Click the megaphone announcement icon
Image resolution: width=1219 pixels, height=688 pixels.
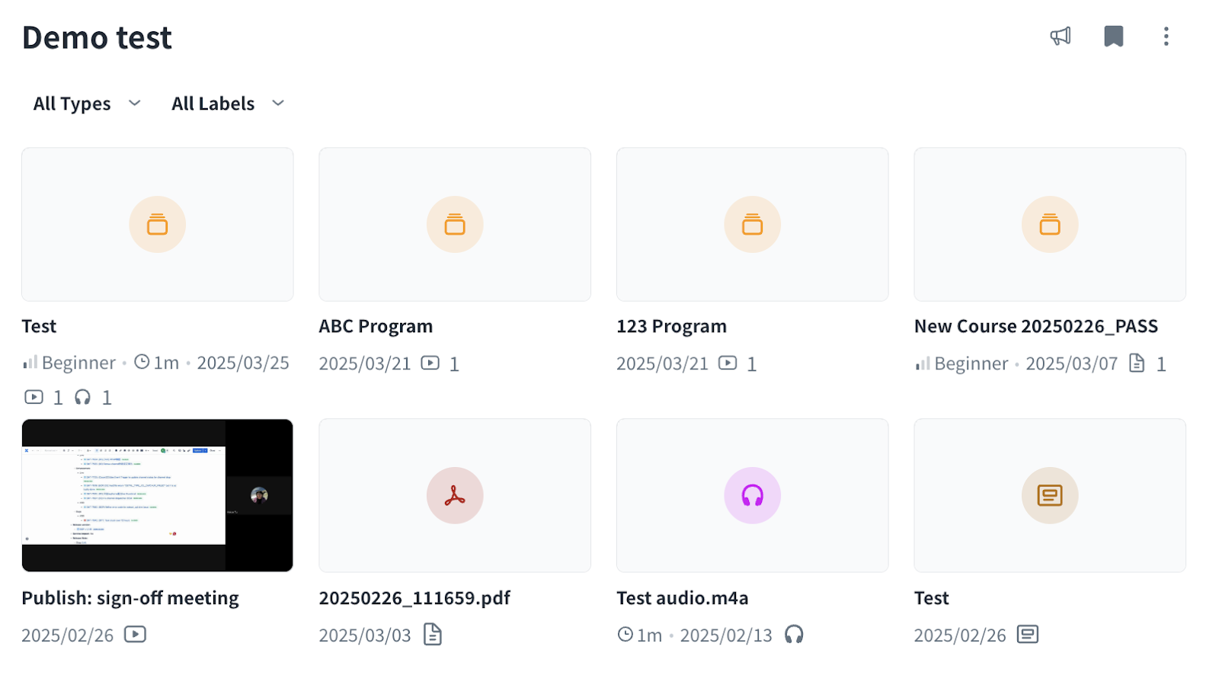(1061, 37)
